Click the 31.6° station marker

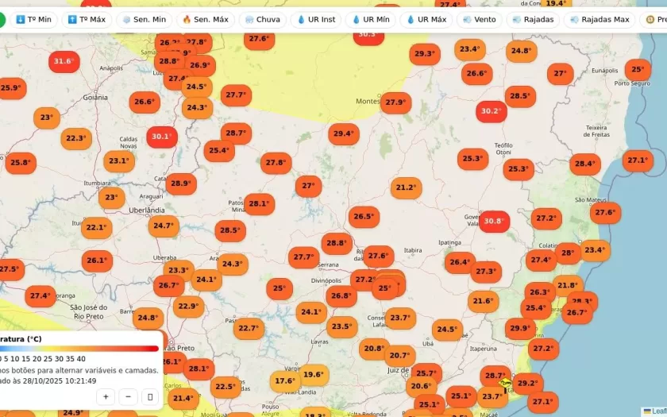(x=64, y=61)
